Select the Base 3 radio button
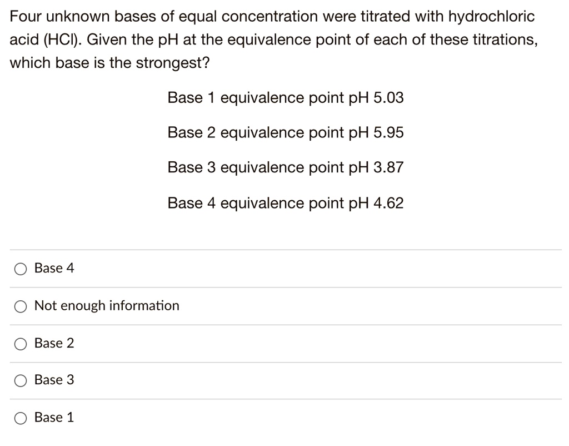Screen dimensions: 569x446 21,380
